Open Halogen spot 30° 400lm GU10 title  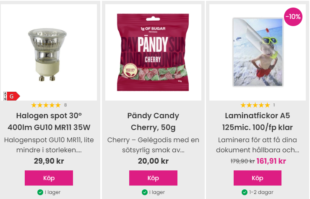49,122
